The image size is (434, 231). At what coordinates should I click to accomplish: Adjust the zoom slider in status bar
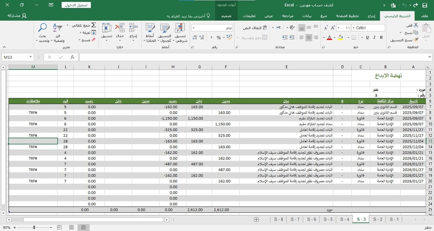pyautogui.click(x=34, y=227)
